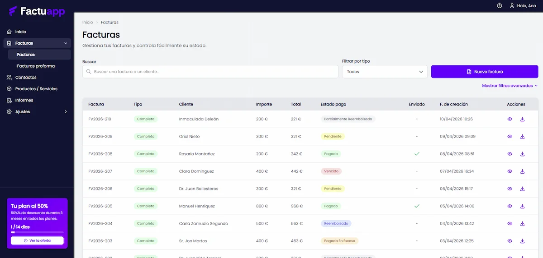View invoice FV2026-206 with eye icon
The height and width of the screenshot is (258, 543).
tap(510, 189)
